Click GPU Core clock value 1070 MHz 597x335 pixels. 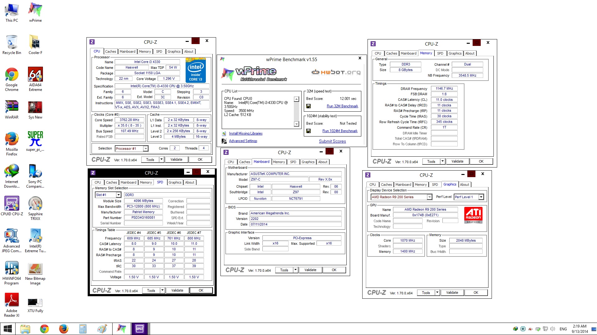[x=408, y=240]
